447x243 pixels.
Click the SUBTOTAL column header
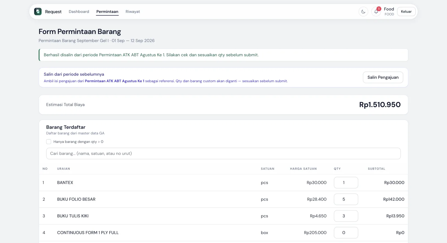click(x=376, y=169)
